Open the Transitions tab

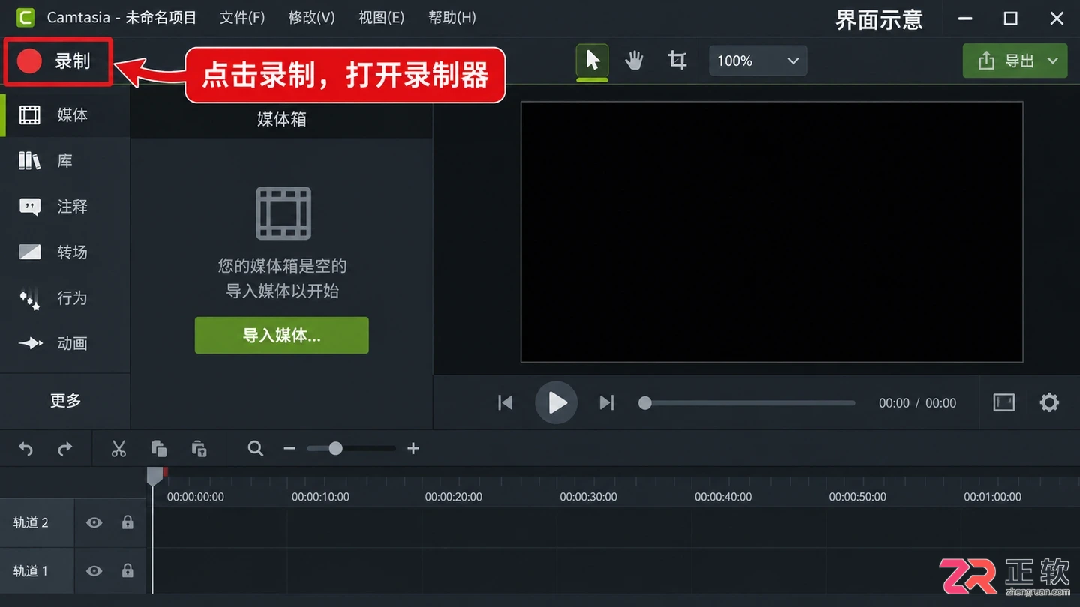pos(65,253)
